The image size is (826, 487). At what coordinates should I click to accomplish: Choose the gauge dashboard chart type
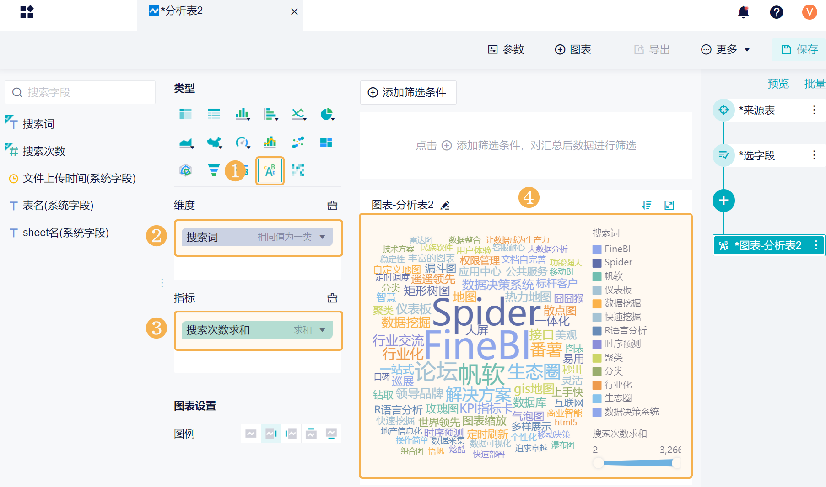coord(242,143)
